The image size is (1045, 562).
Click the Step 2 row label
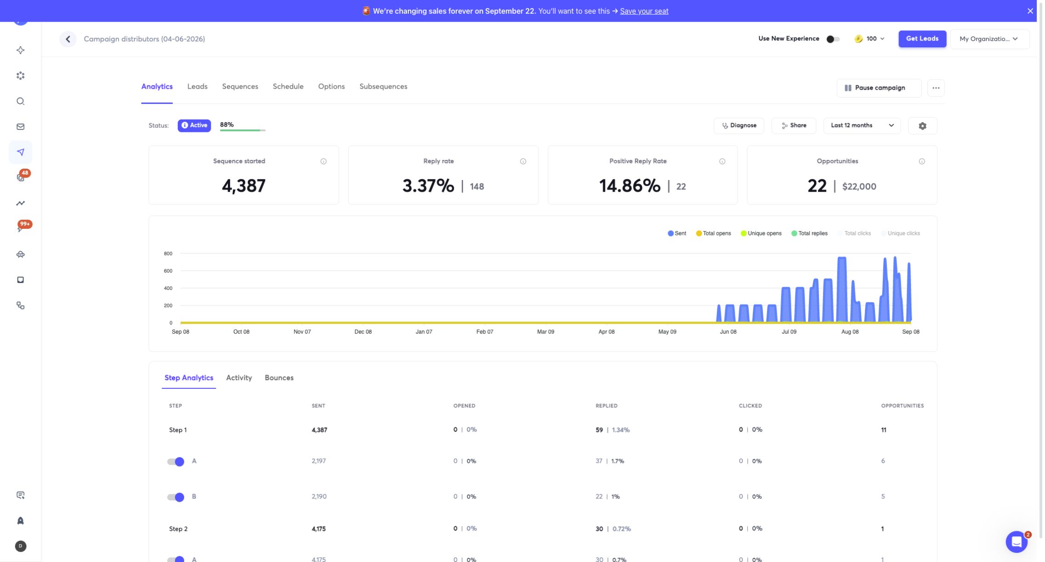coord(178,529)
